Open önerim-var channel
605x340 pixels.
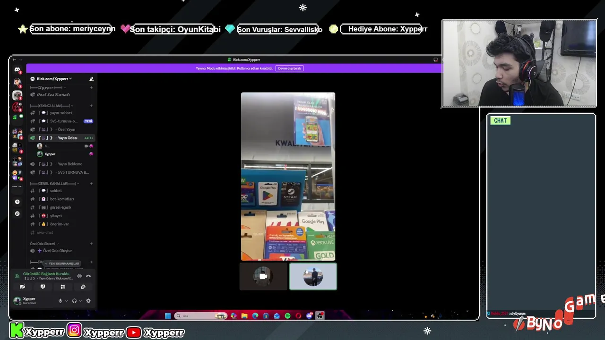pyautogui.click(x=61, y=224)
